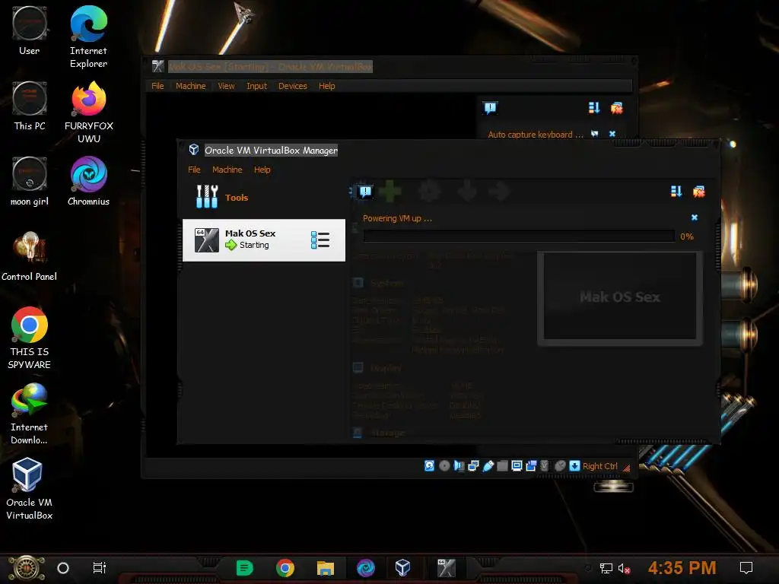779x584 pixels.
Task: Open Machine menu in the VM window
Action: [x=191, y=86]
